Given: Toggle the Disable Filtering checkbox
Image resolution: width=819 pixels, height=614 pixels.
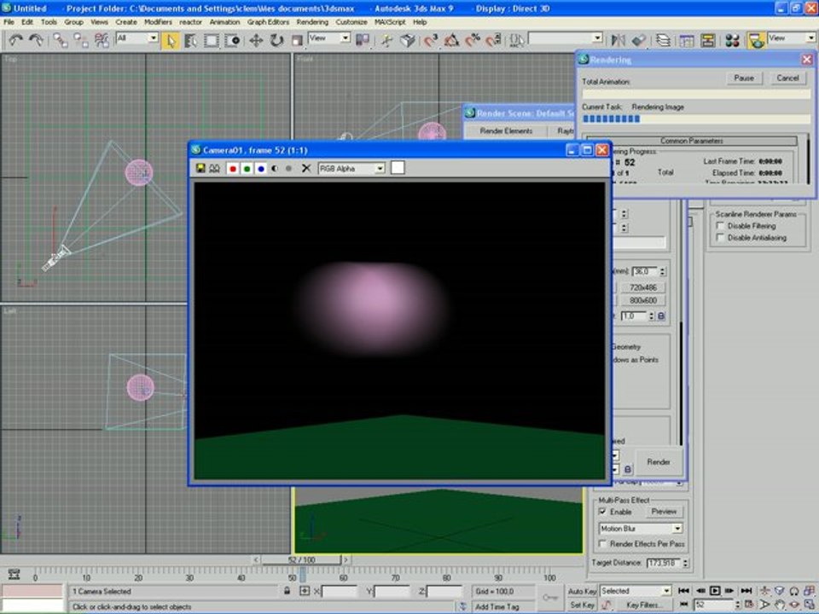Looking at the screenshot, I should pyautogui.click(x=720, y=226).
